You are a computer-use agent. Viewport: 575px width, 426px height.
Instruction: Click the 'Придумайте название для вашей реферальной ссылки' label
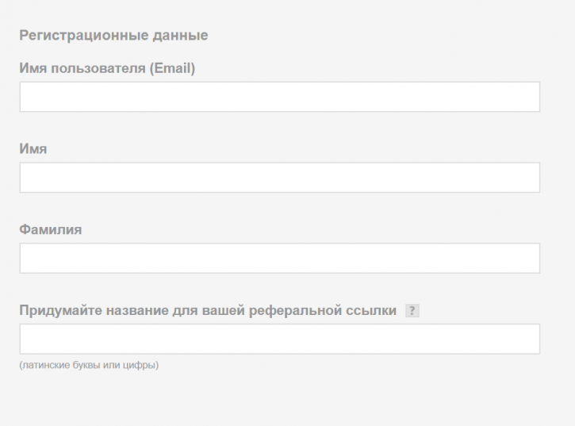click(x=208, y=310)
